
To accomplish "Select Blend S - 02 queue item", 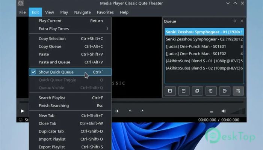I will (x=204, y=68).
